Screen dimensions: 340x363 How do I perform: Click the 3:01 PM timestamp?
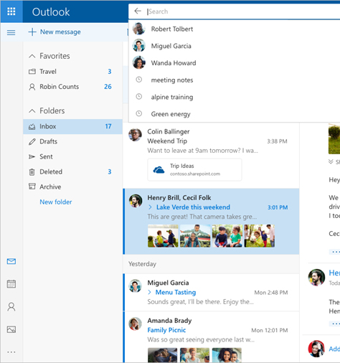click(x=278, y=207)
